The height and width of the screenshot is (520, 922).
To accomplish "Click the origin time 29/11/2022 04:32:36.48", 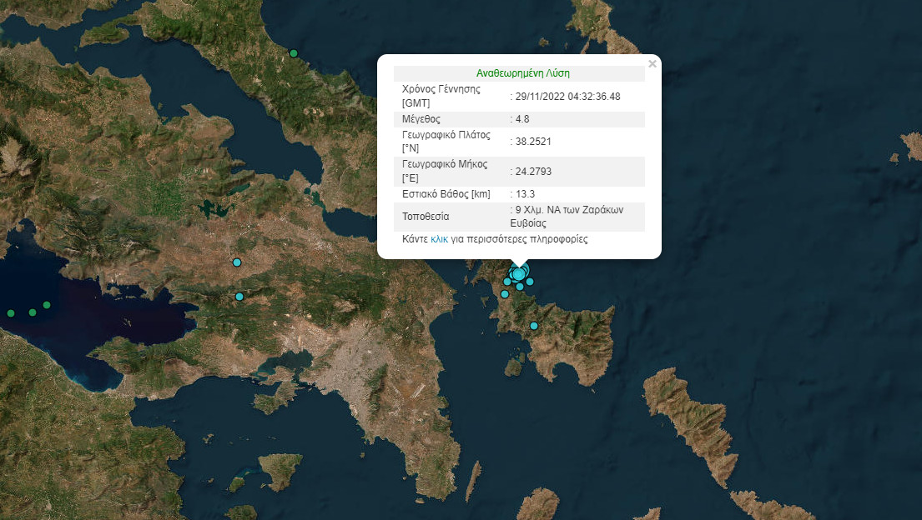I will point(567,97).
